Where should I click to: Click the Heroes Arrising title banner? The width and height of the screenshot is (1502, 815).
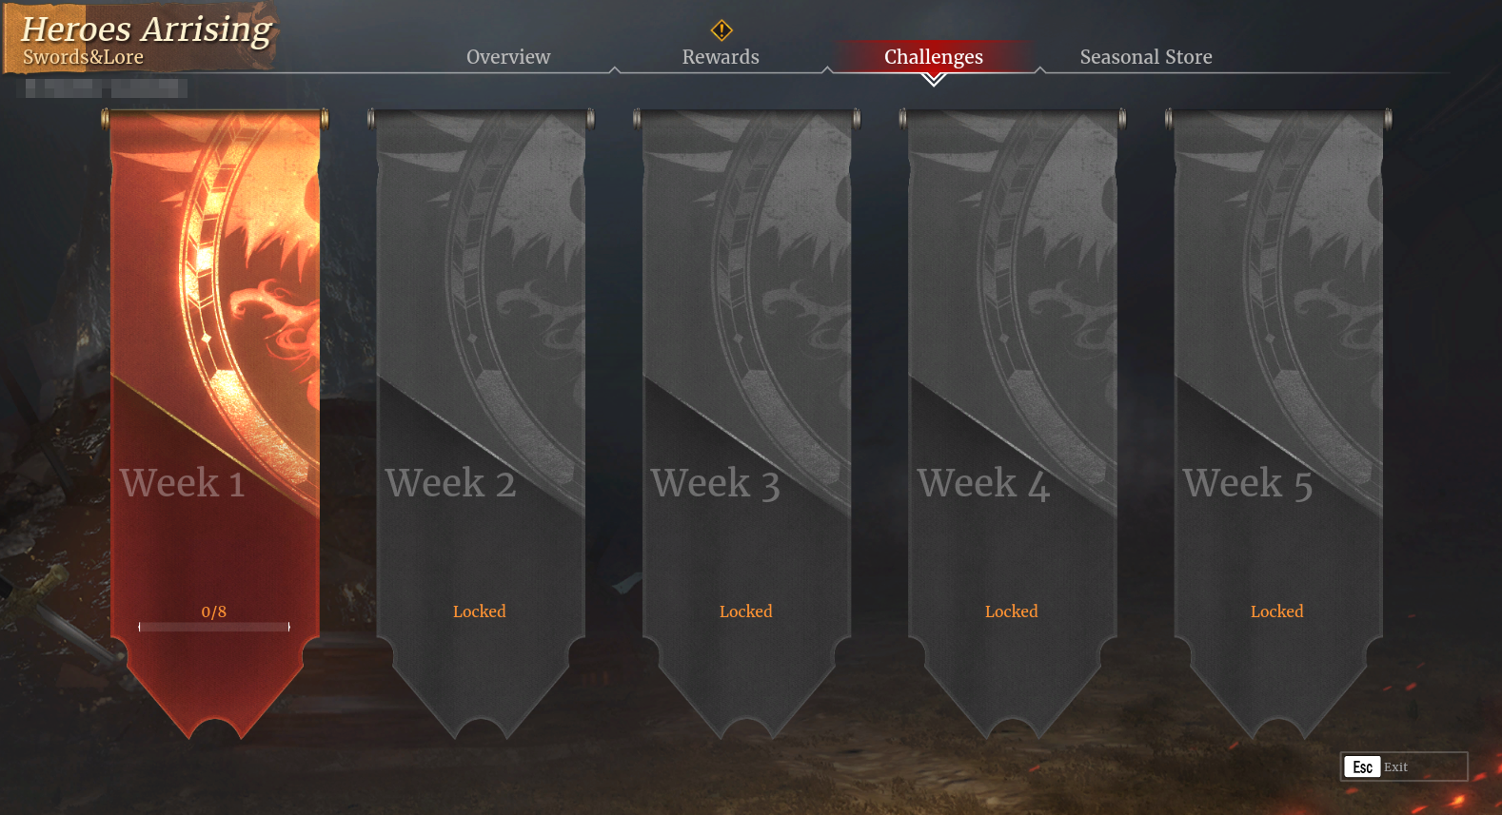click(141, 38)
